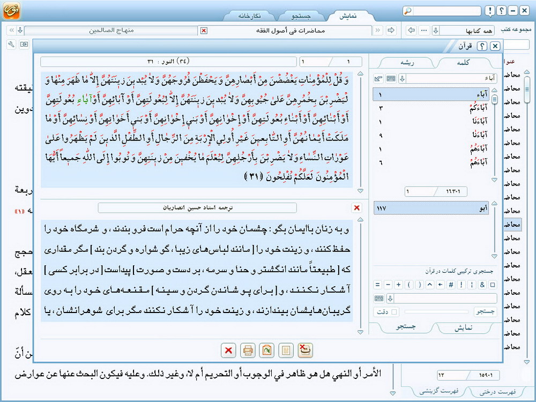Open the فهرست درختی tab
Screen dimensions: 536x402
497,392
